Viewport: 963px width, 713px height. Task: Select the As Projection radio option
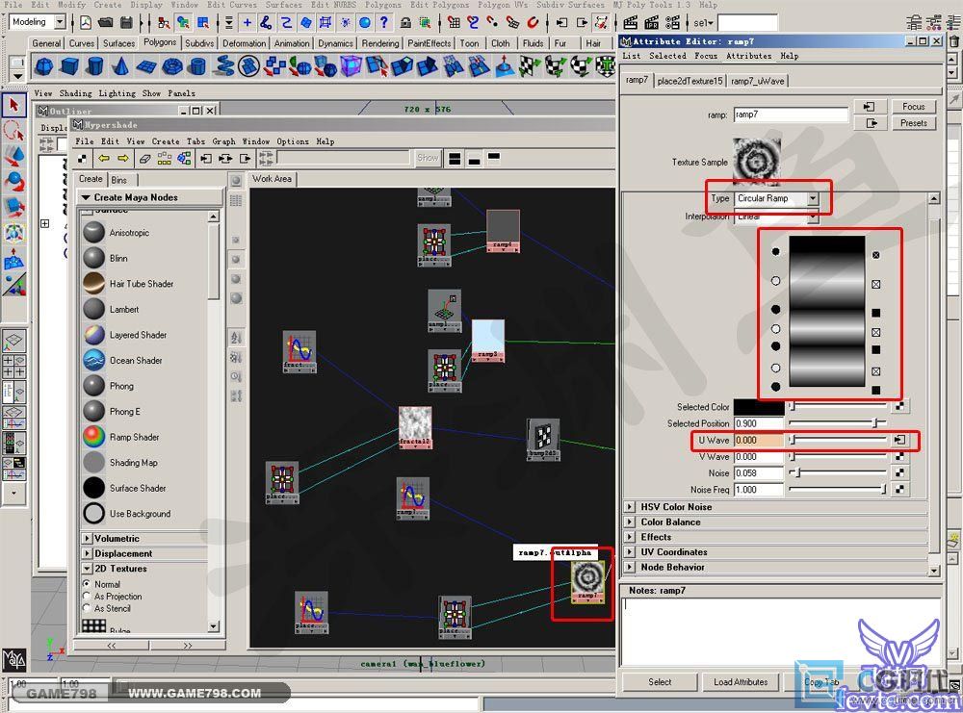coord(87,596)
